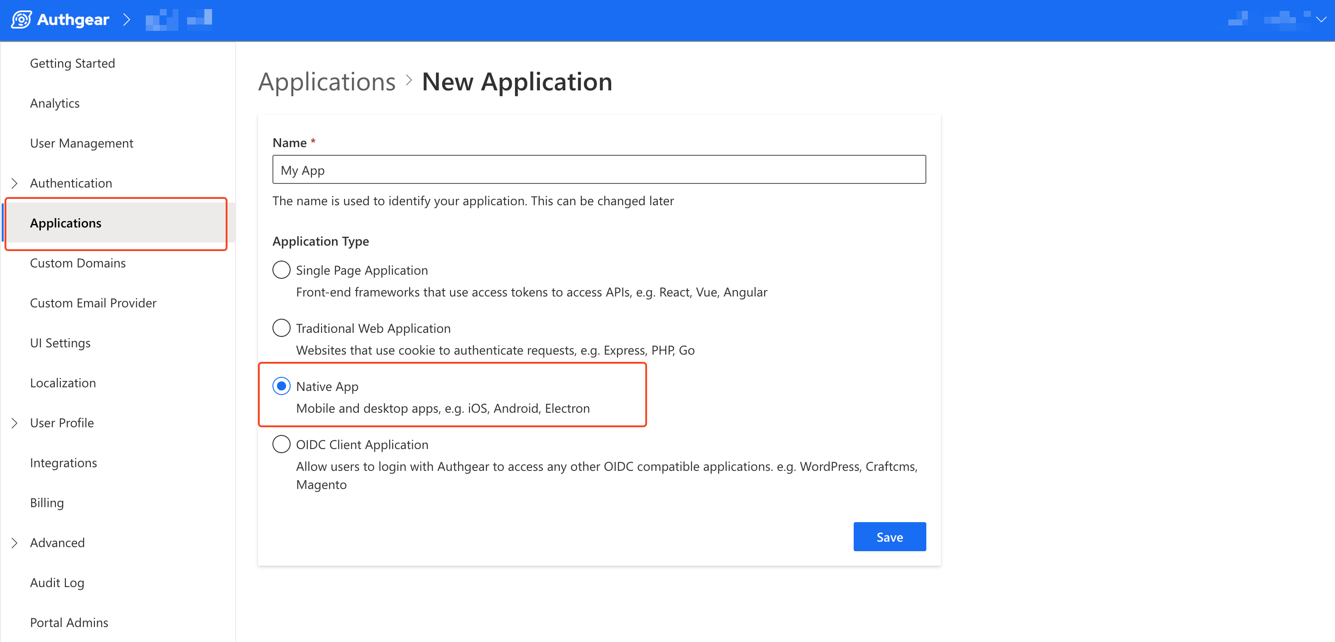1335x642 pixels.
Task: Click the Authgear logo icon
Action: coord(21,20)
